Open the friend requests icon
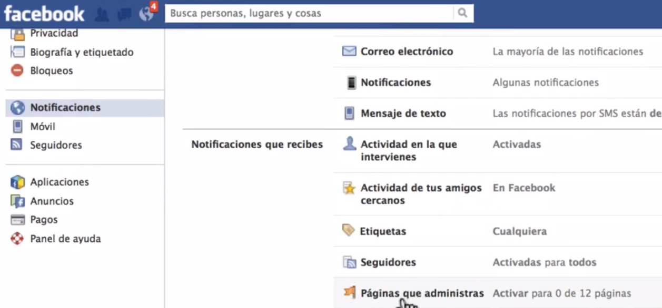The height and width of the screenshot is (308, 662). (101, 14)
